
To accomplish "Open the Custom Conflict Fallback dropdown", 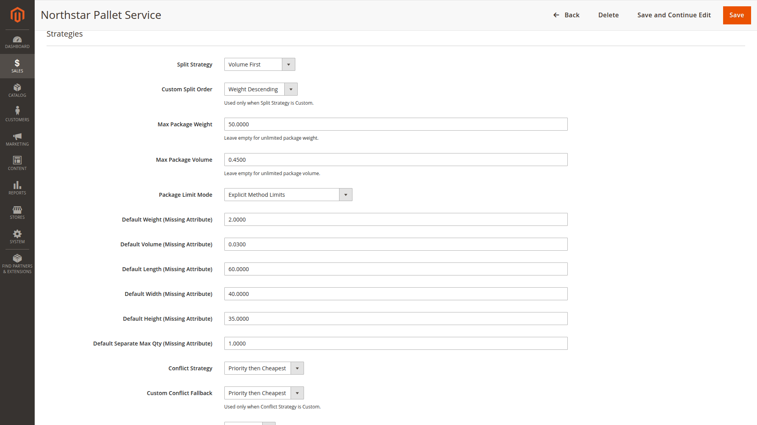I will point(264,393).
